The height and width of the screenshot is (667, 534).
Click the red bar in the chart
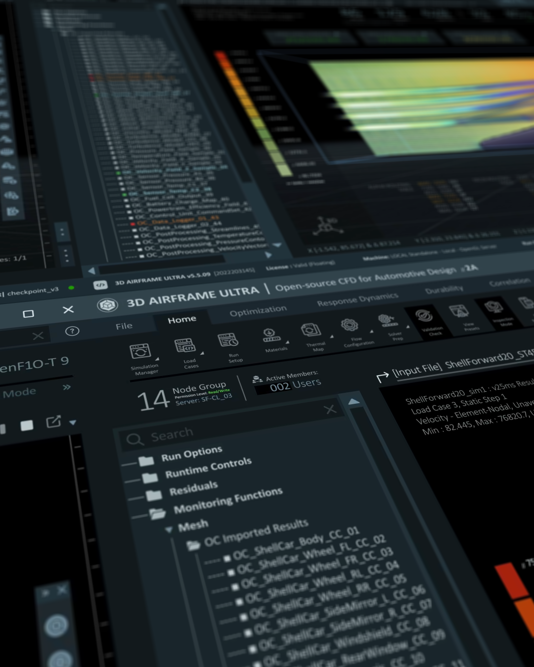[x=511, y=581]
